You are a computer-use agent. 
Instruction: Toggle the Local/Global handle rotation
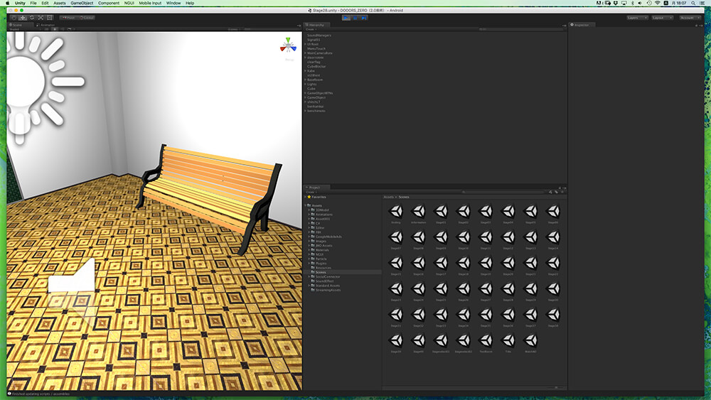[x=87, y=17]
